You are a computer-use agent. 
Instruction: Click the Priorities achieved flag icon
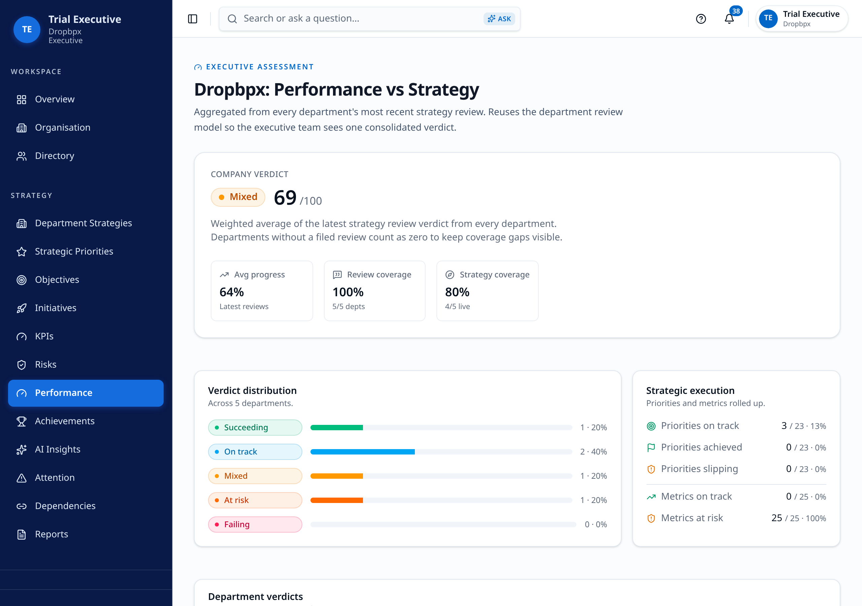click(x=651, y=447)
